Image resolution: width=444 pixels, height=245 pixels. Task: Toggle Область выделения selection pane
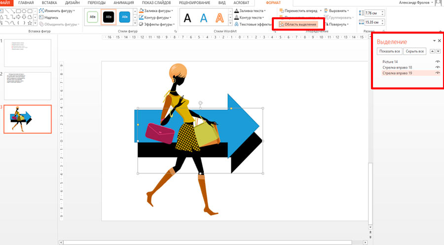[x=298, y=24]
